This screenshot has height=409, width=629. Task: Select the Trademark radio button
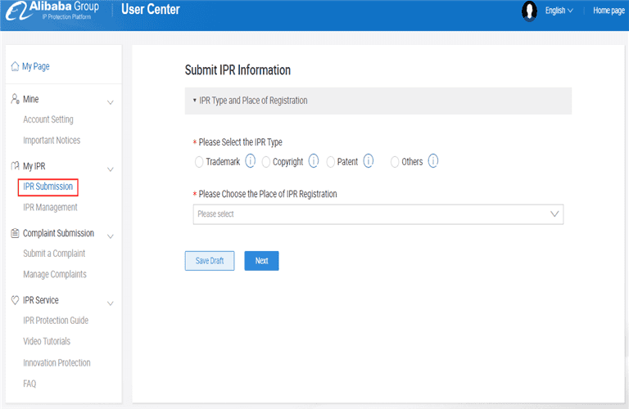(198, 162)
